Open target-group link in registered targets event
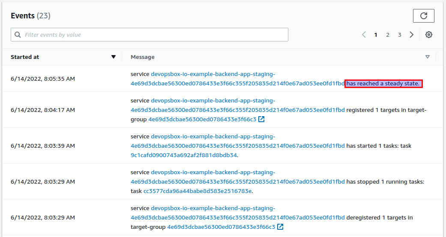 coord(202,120)
